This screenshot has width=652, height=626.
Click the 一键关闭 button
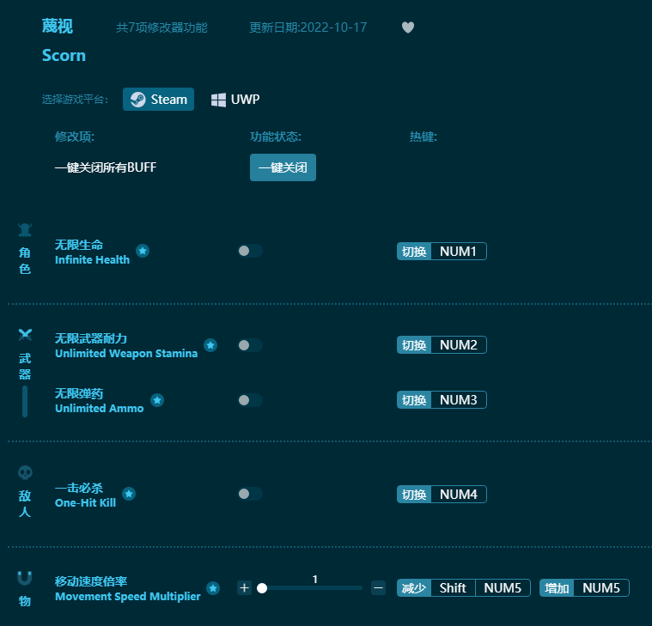(x=283, y=167)
